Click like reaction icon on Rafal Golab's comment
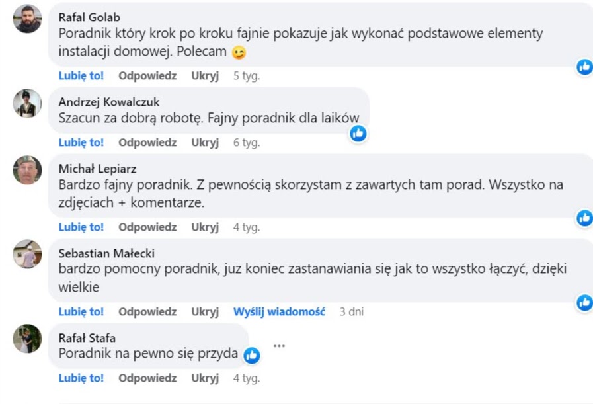Image resolution: width=593 pixels, height=404 pixels. pyautogui.click(x=584, y=66)
